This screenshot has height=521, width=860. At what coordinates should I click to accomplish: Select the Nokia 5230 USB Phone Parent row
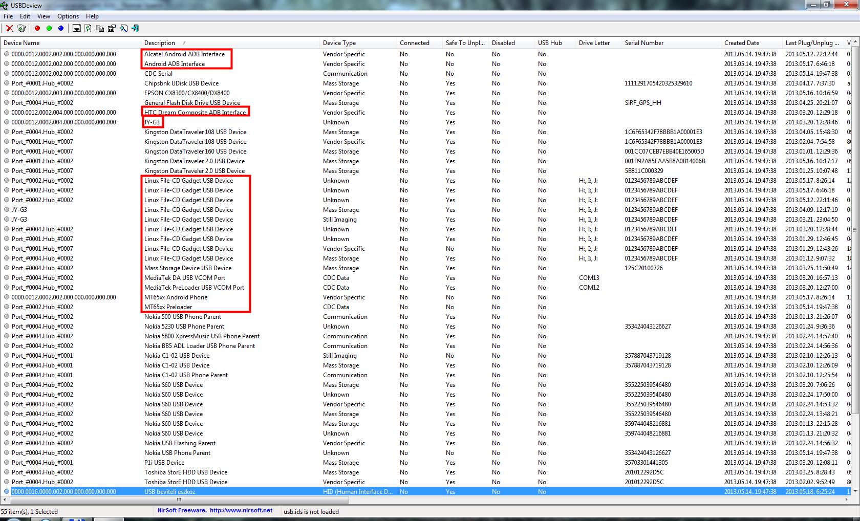pyautogui.click(x=426, y=327)
